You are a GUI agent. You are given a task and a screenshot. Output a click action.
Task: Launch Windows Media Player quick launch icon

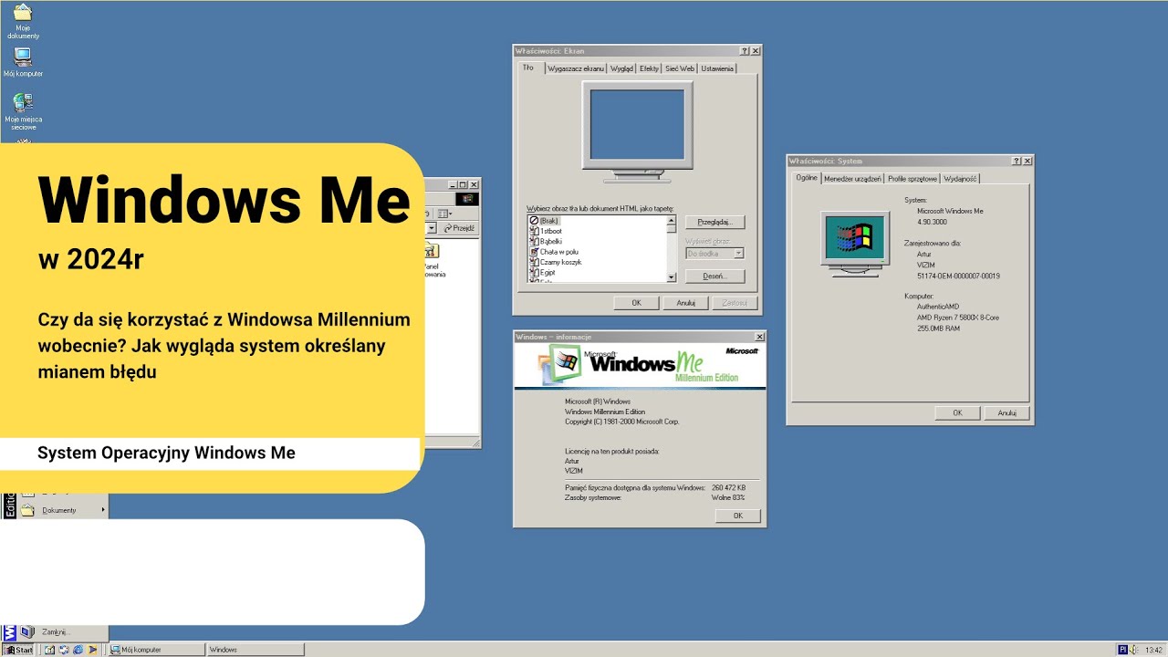[92, 650]
